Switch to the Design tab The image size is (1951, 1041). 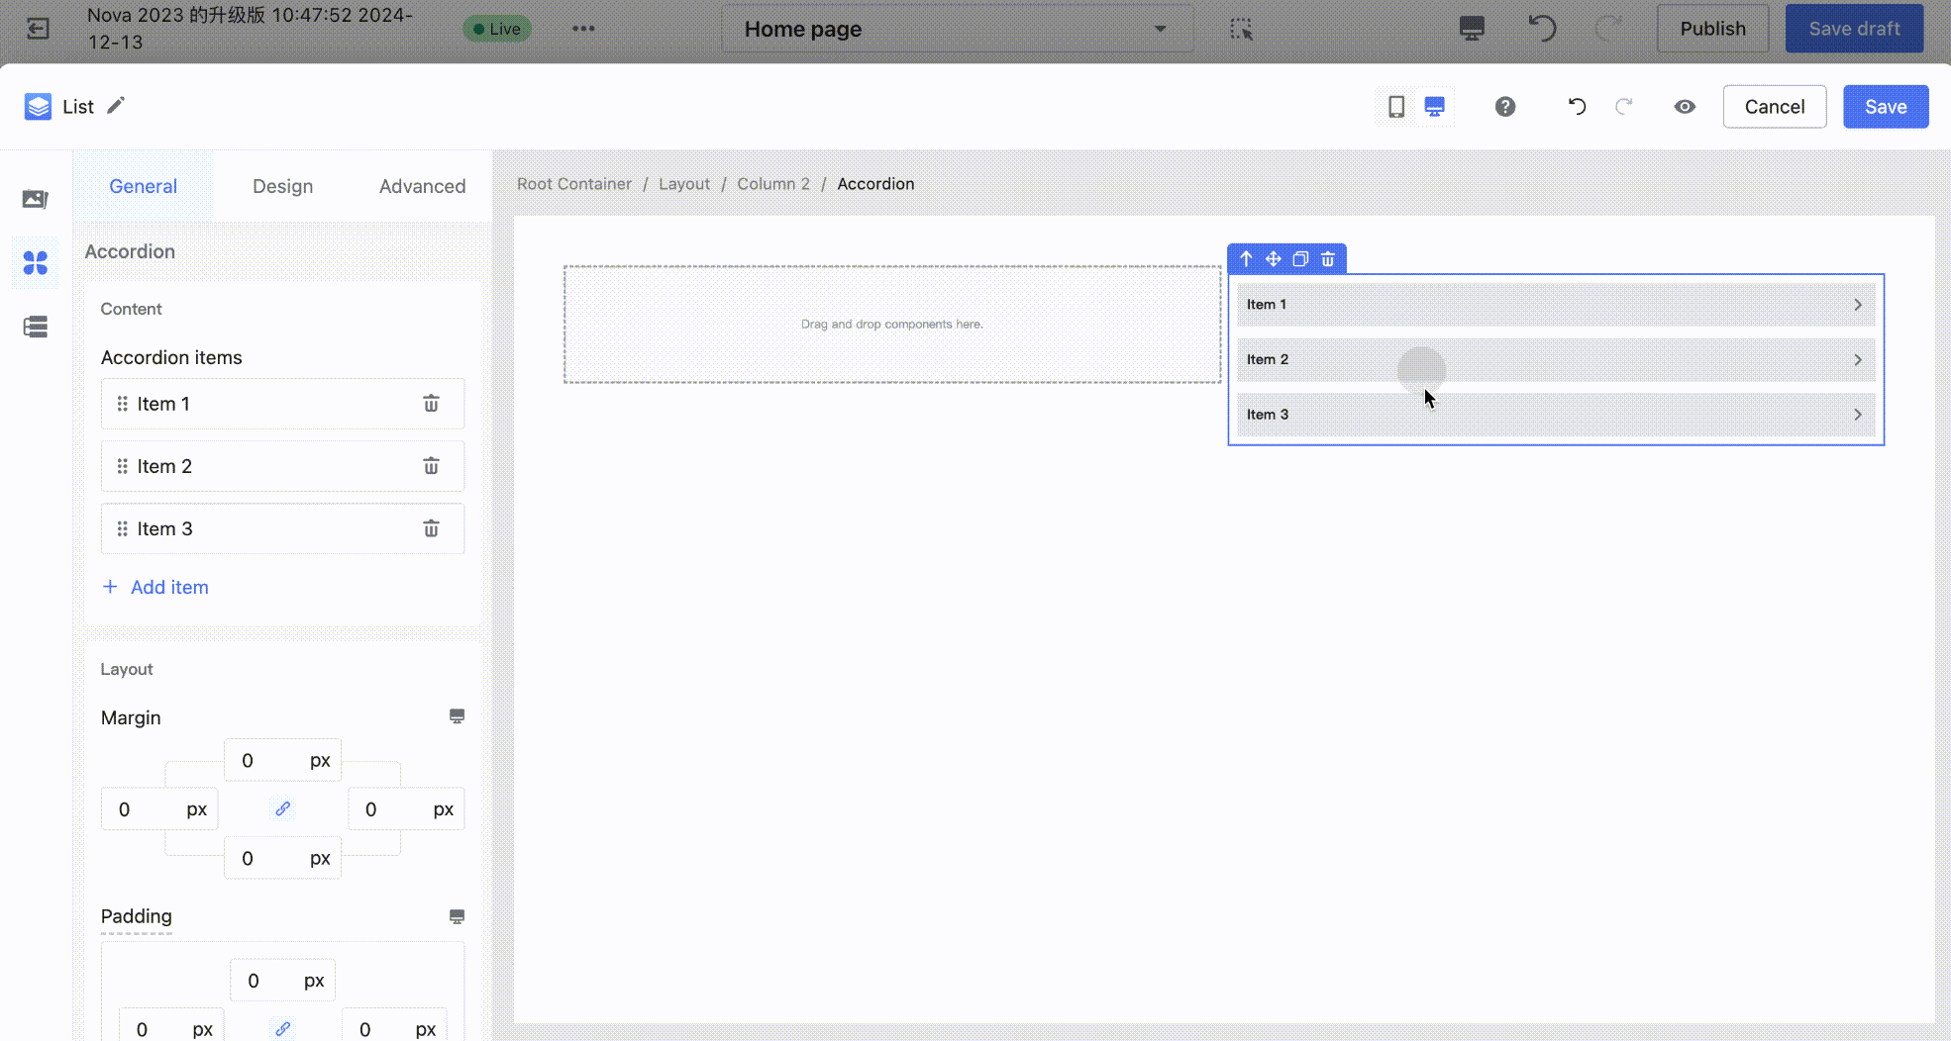tap(282, 186)
